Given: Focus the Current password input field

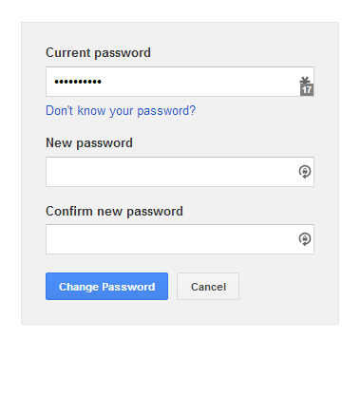Looking at the screenshot, I should click(x=180, y=82).
